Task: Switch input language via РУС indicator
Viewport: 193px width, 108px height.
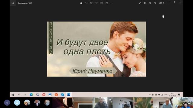Action: tap(166, 95)
